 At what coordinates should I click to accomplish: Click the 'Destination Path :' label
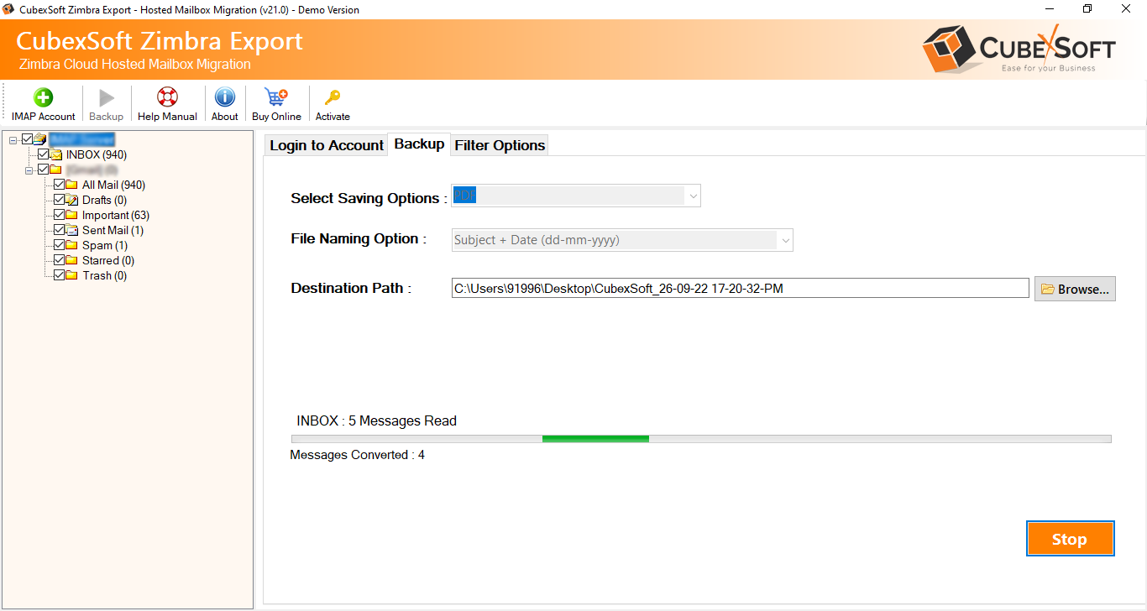(351, 288)
